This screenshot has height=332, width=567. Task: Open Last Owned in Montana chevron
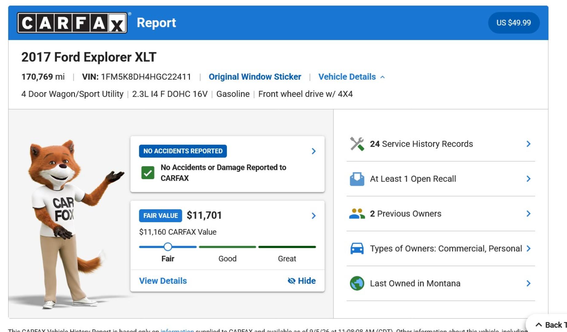[x=528, y=283]
